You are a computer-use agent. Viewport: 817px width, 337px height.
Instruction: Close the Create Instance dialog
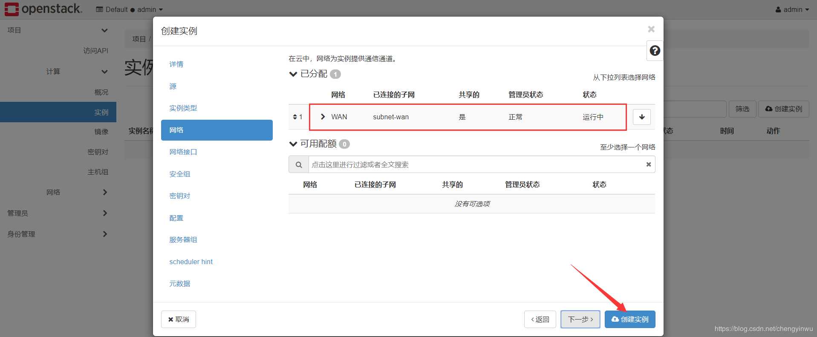pos(651,29)
